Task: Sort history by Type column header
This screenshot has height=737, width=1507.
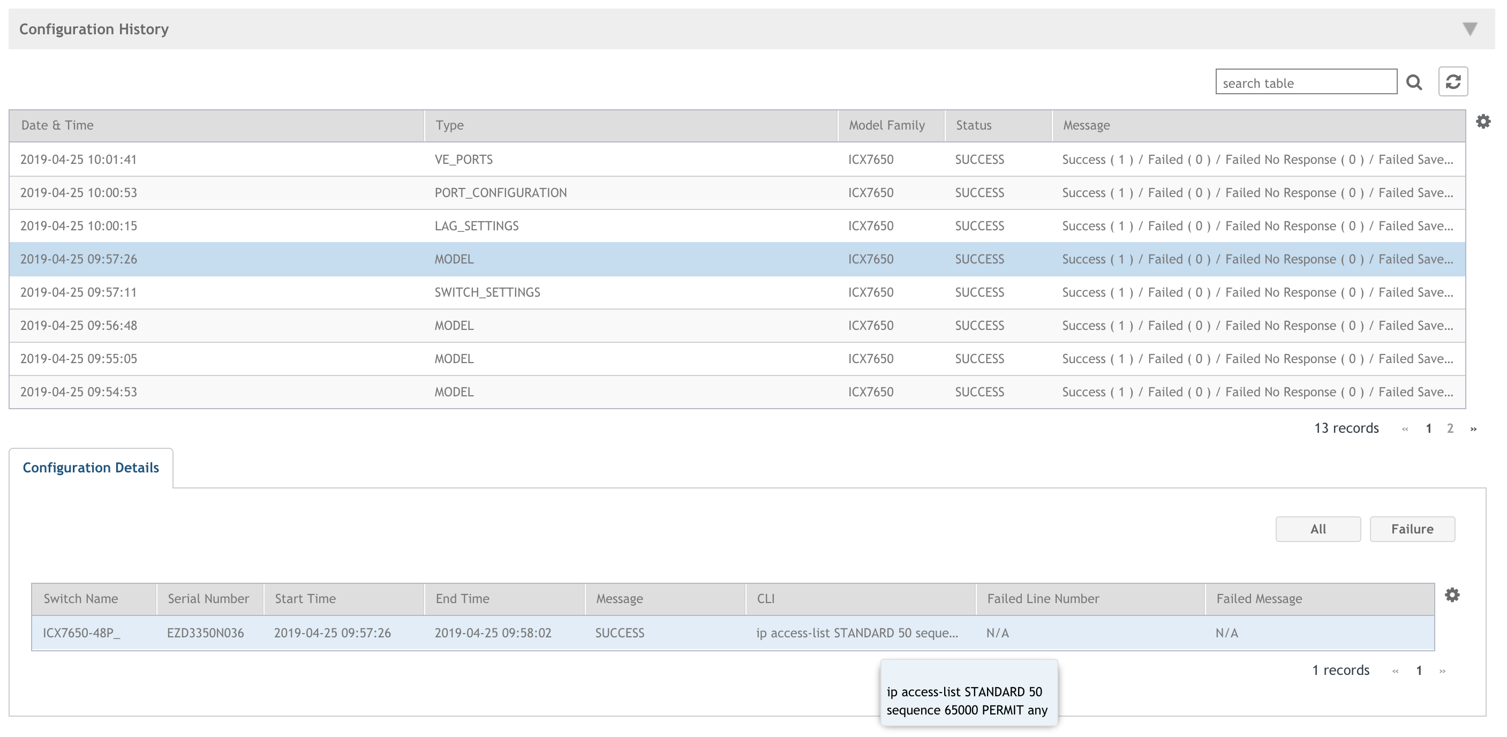Action: click(x=449, y=125)
